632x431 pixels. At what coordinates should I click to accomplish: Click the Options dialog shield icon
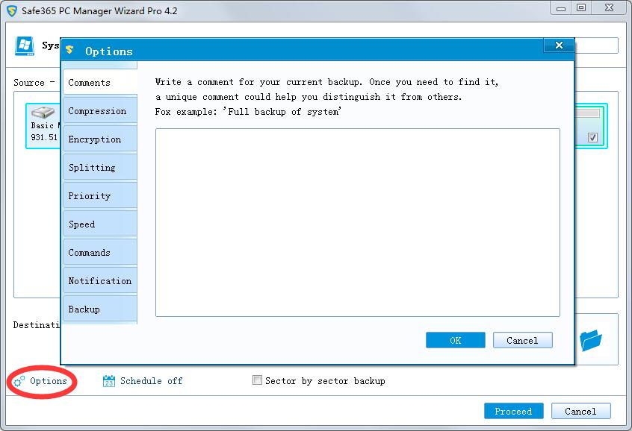coord(70,51)
